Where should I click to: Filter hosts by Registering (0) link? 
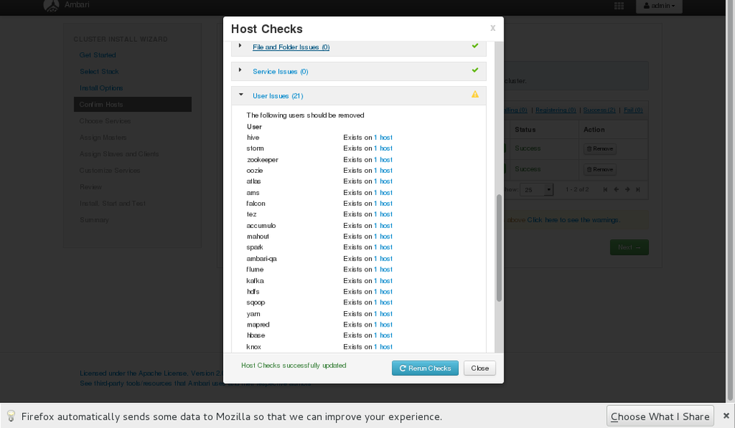point(555,110)
